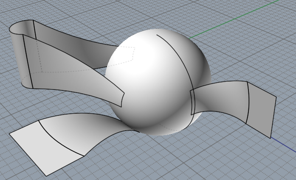Click the blue axis line
The width and height of the screenshot is (296, 180).
[284, 145]
